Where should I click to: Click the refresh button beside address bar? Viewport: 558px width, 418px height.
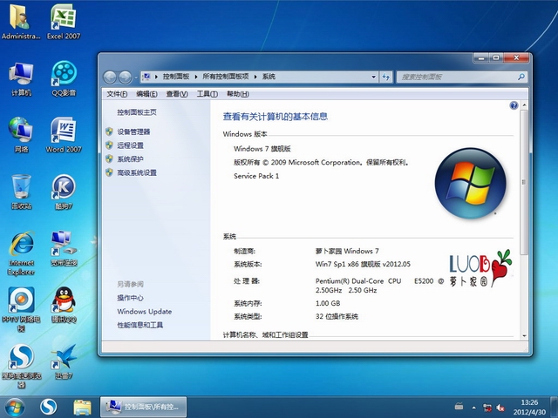(x=385, y=77)
